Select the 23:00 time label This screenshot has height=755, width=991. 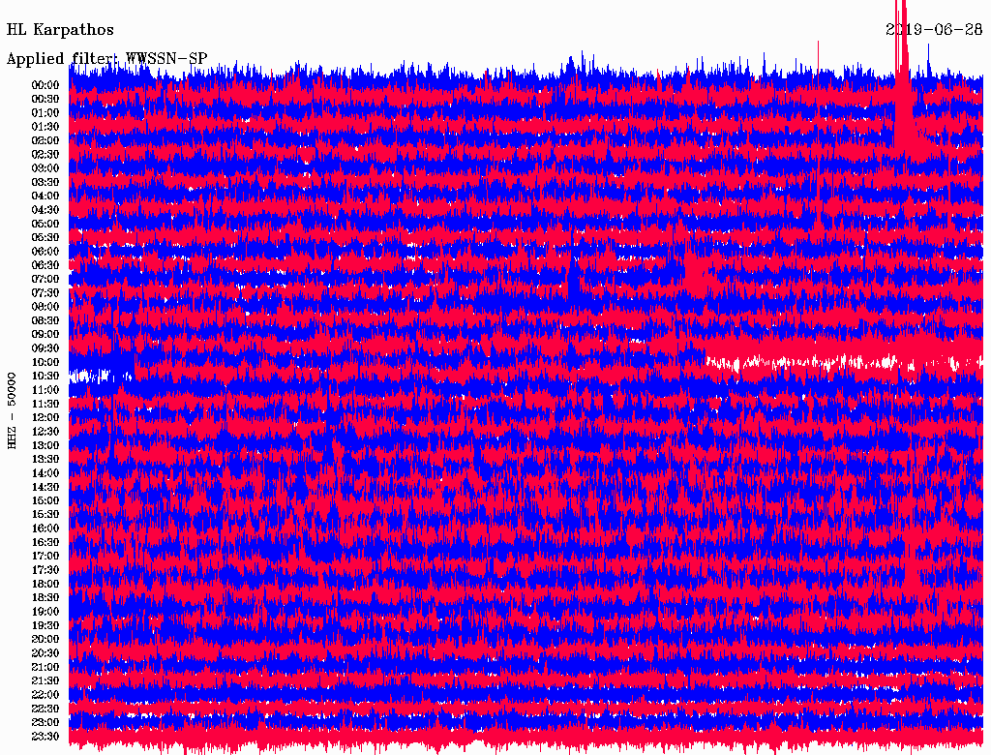point(45,722)
